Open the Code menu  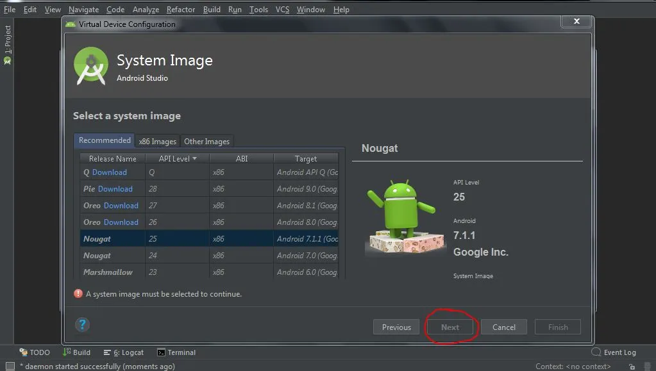tap(115, 9)
